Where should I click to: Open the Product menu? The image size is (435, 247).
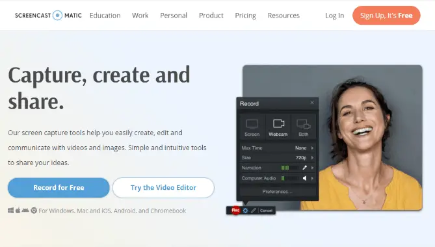(211, 16)
